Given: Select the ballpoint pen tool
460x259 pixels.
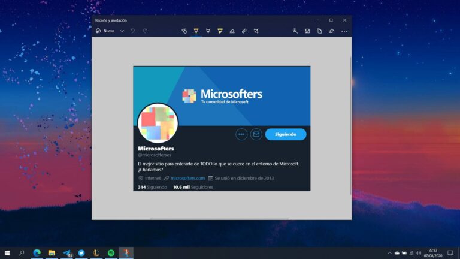Looking at the screenshot, I should point(196,31).
